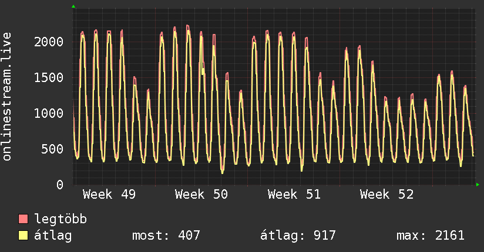Click the Week 51 axis label
Screen dimensions: 484x252
pyautogui.click(x=294, y=195)
